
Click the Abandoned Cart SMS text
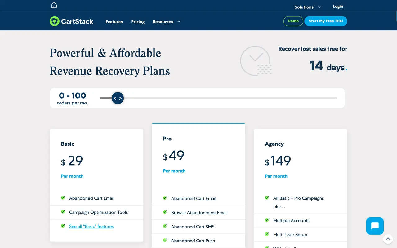pos(193,227)
